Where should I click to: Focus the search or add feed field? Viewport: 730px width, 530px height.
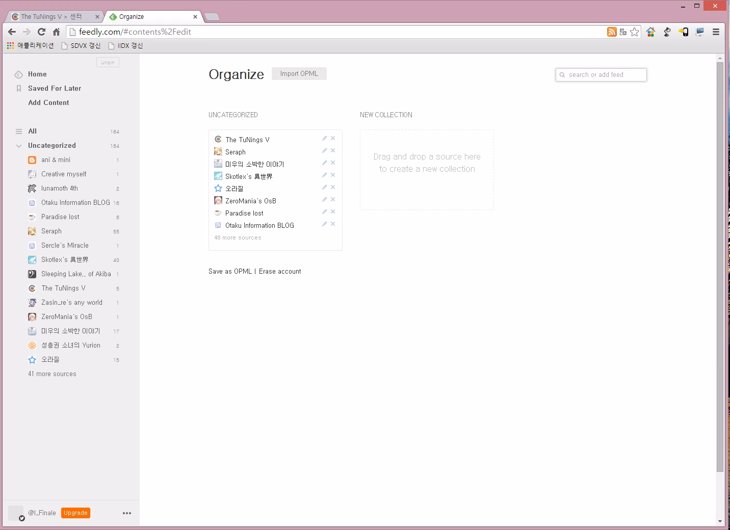(601, 74)
